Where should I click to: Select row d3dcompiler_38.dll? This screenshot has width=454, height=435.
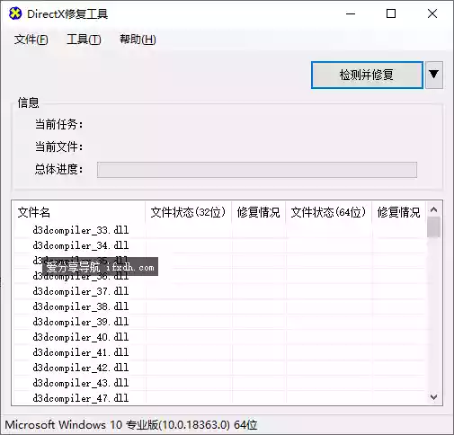tap(219, 306)
